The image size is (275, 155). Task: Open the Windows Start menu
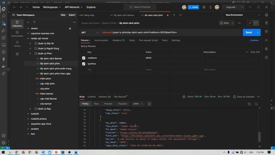click(x=3, y=152)
